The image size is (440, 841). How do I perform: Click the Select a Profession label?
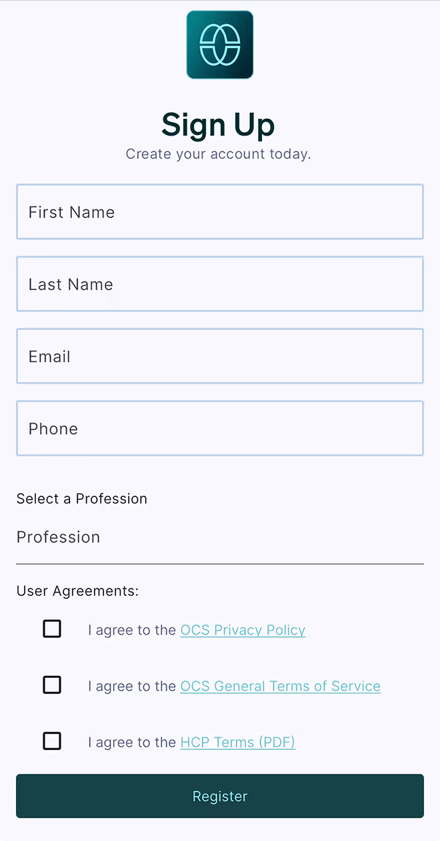coord(81,498)
